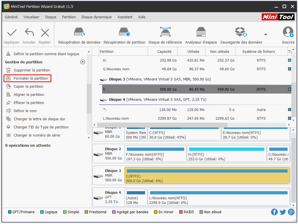
Task: Select F:Nouveau nom block on Disque 2
Action: click(155, 154)
